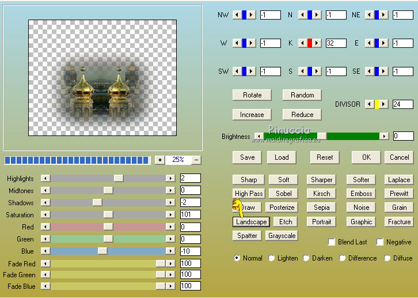Apply the Spatter preset

pyautogui.click(x=247, y=236)
